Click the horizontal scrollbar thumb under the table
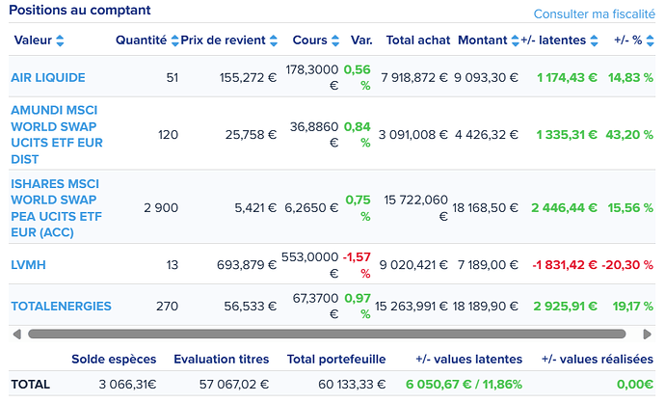665x402 pixels. [328, 334]
